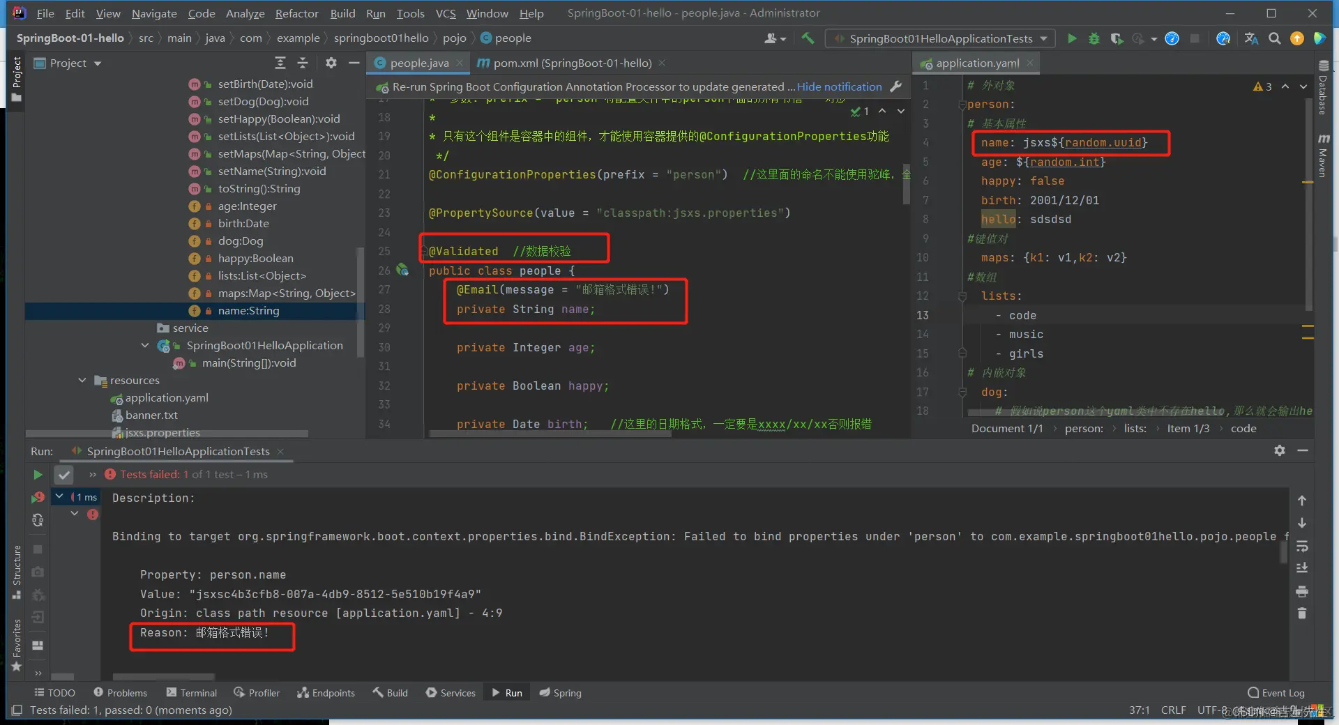
Task: Collapse the root test result node
Action: pyautogui.click(x=60, y=496)
